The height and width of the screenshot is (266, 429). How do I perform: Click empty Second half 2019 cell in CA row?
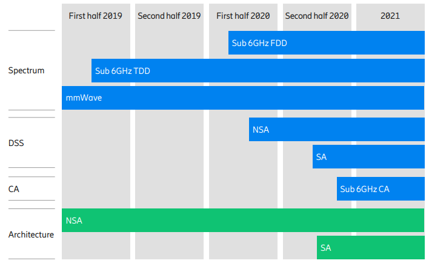coord(169,189)
